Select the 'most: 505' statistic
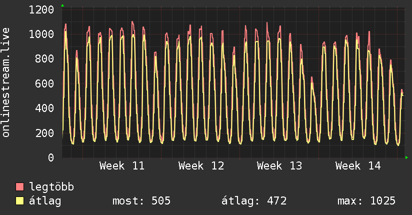The image size is (412, 215). [x=142, y=201]
